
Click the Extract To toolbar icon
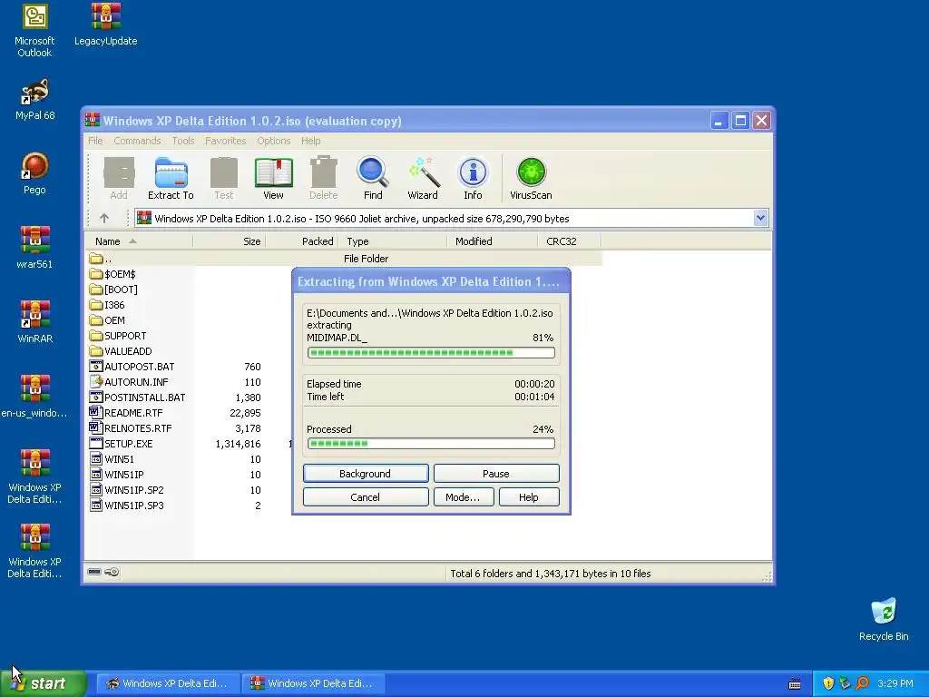click(x=171, y=178)
